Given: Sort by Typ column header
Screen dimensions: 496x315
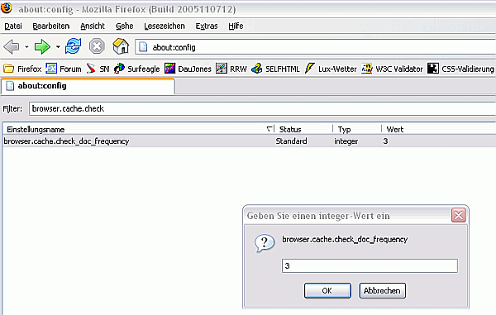Looking at the screenshot, I should tap(357, 129).
